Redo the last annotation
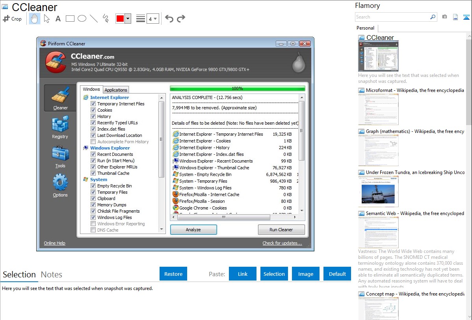 [181, 19]
